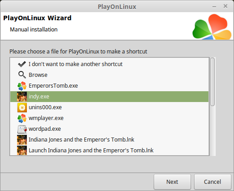Image resolution: width=234 pixels, height=191 pixels.
Task: Click the wordpad.exe notepad icon
Action: point(22,129)
